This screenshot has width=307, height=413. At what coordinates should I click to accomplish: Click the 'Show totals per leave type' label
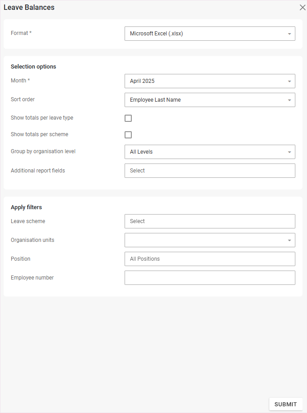click(x=42, y=118)
